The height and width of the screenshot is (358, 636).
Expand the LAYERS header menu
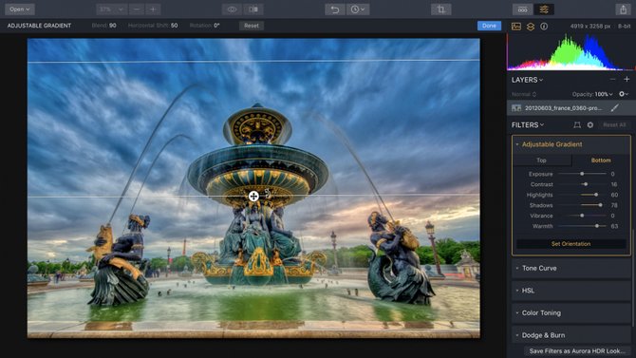pyautogui.click(x=527, y=80)
